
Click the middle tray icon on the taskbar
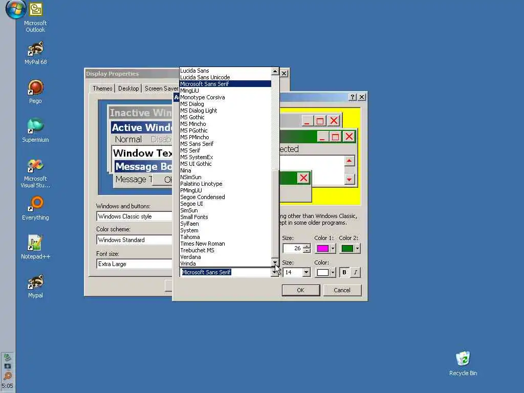point(7,366)
